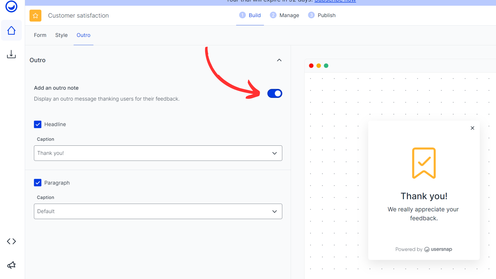
Task: Uncheck the Paragraph checkbox
Action: coord(38,183)
